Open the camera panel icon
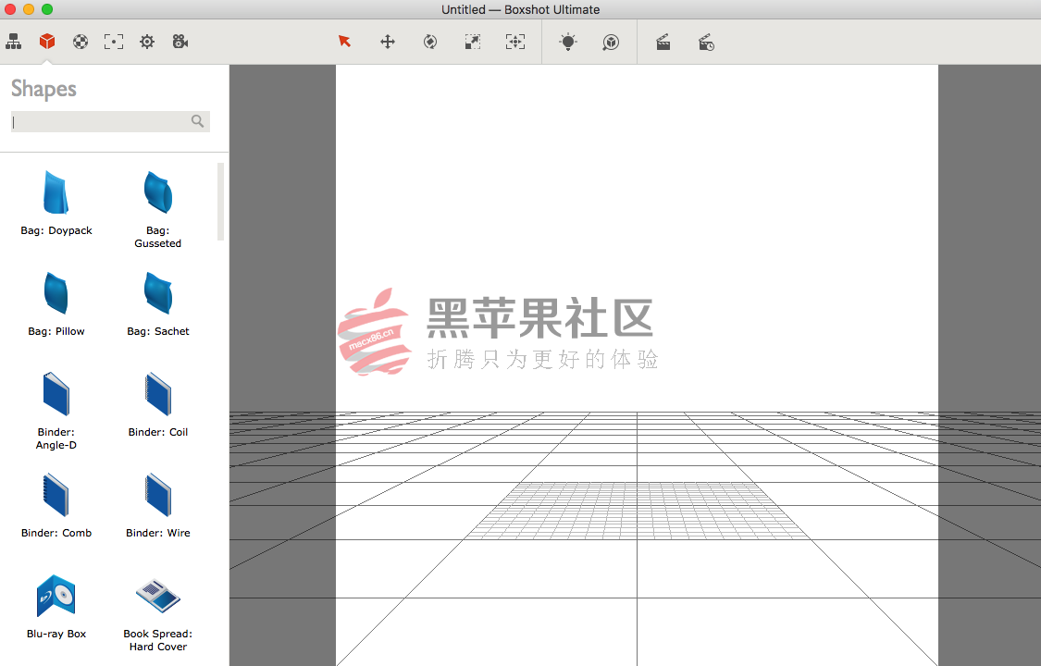The width and height of the screenshot is (1041, 666). coord(180,42)
